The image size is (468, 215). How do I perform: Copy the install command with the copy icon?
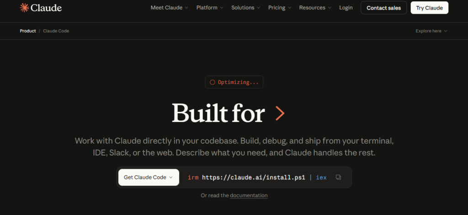click(338, 177)
